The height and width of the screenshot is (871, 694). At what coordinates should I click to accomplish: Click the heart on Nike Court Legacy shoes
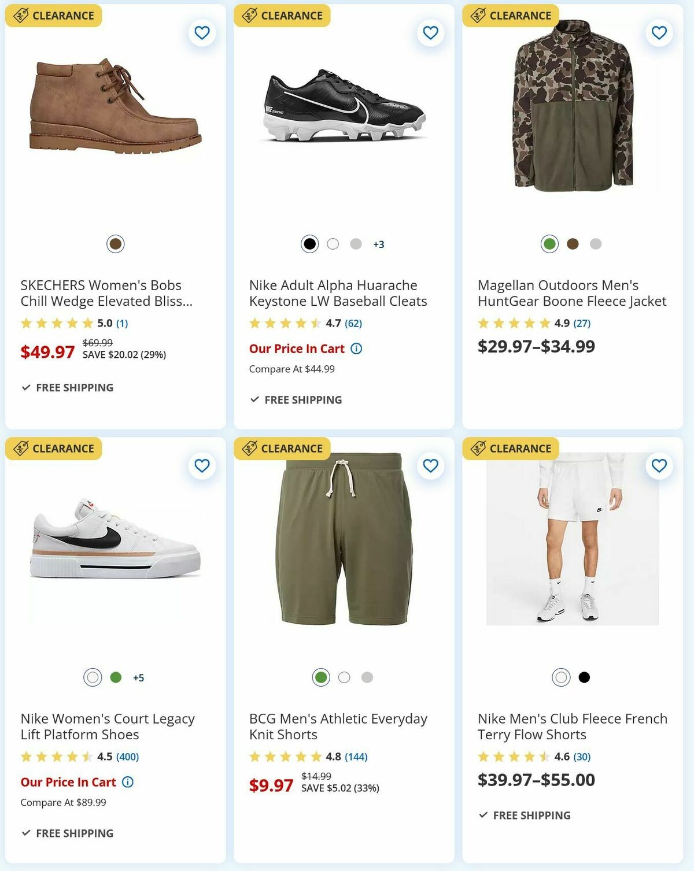point(201,465)
